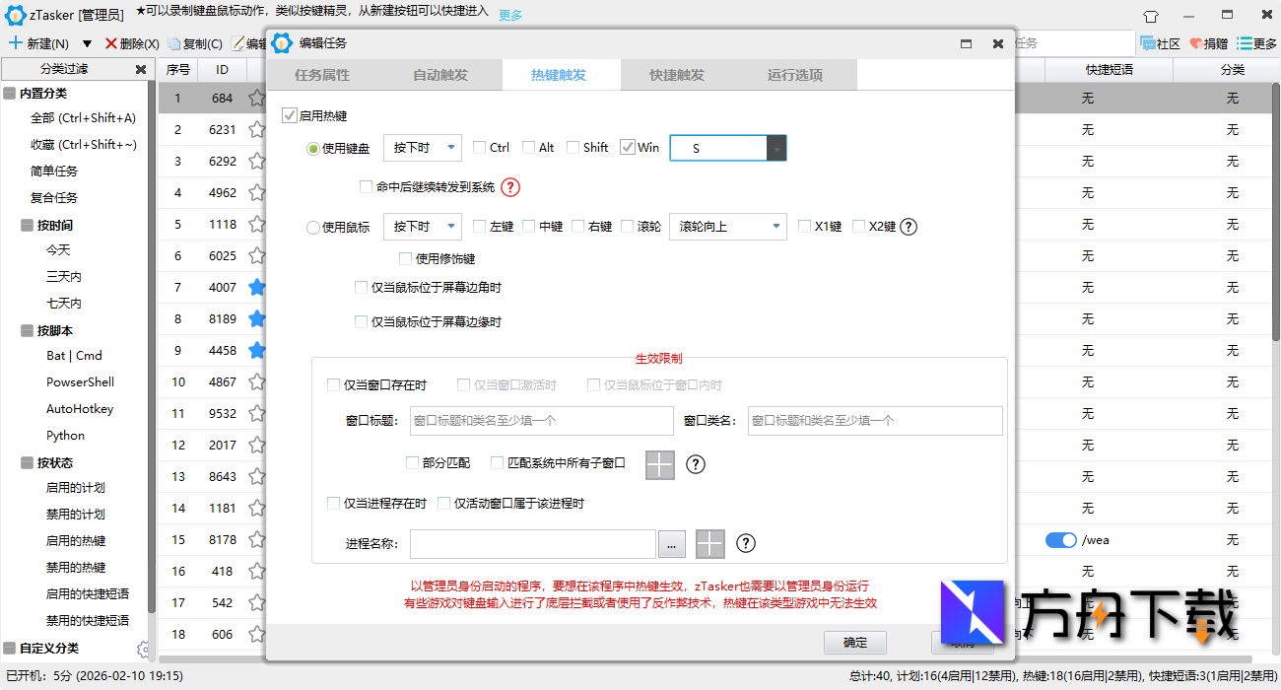Switch to the 任务属性 tab
Viewport: 1281px width, 690px height.
[325, 74]
